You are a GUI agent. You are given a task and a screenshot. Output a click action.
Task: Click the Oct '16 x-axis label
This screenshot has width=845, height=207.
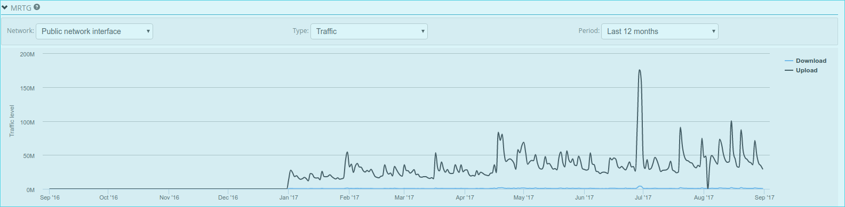click(108, 197)
